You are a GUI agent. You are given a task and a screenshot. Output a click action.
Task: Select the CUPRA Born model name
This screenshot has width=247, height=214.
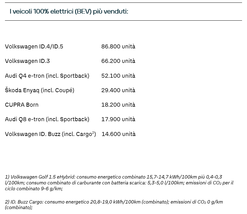tap(22, 105)
